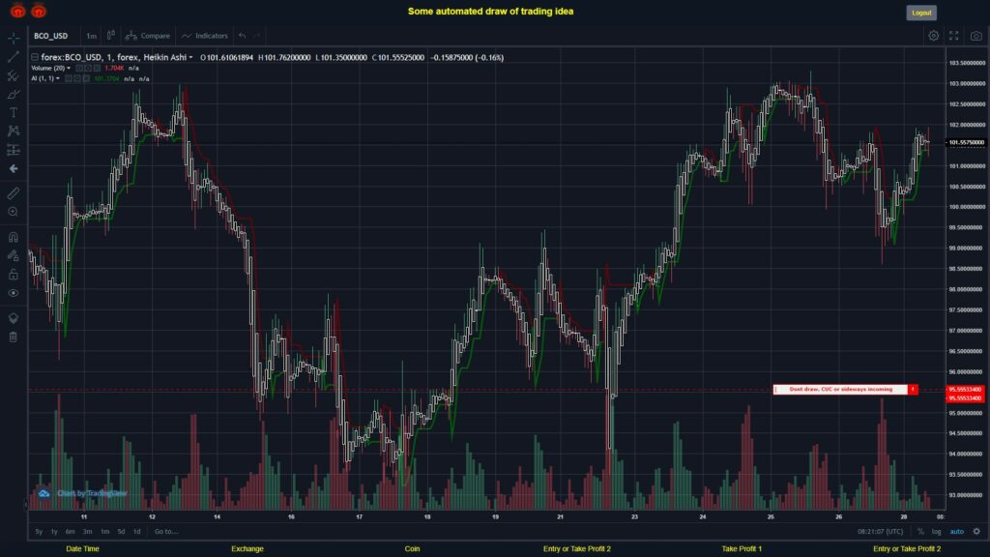Click Compare in the chart toolbar
Viewport: 990px width, 557px height.
(x=148, y=36)
